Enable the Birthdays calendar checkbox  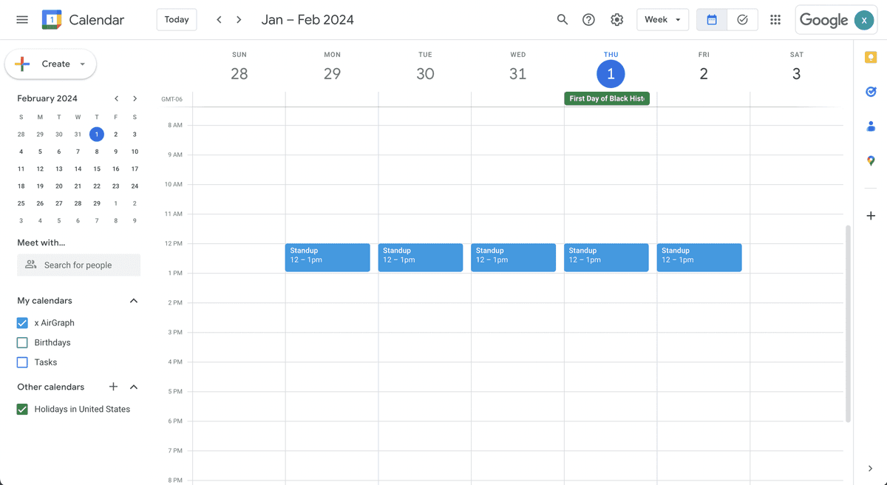pos(22,343)
